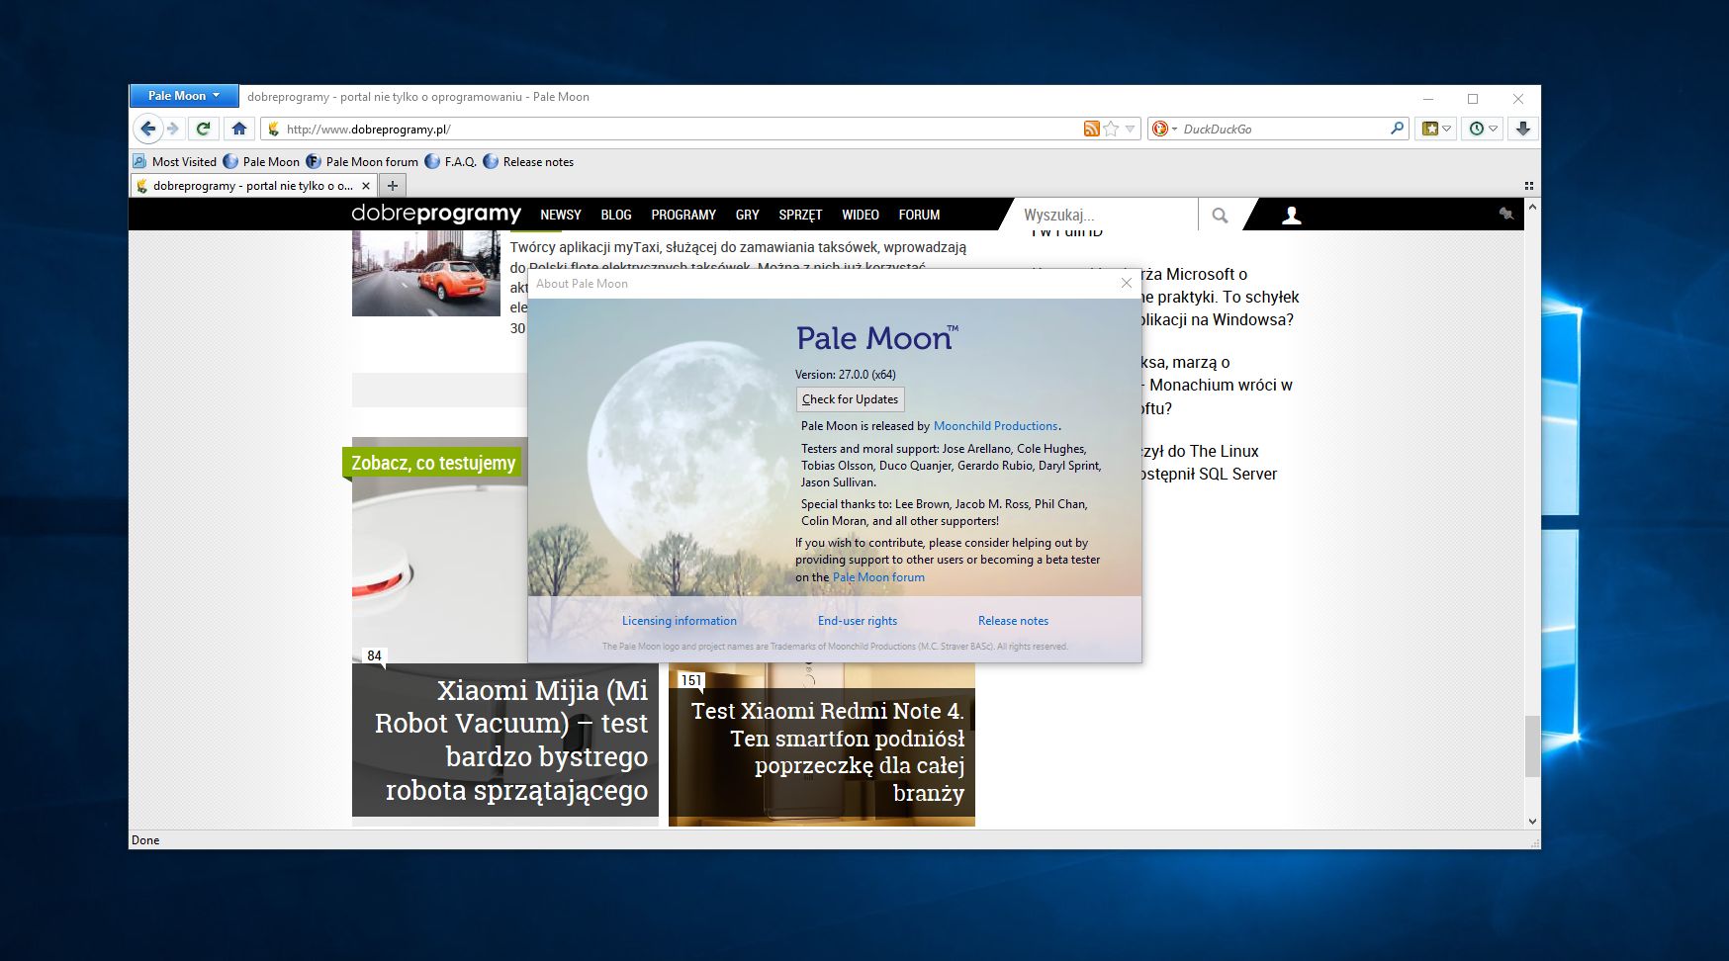
Task: Open the Pale Moon bookmark
Action: [x=262, y=162]
